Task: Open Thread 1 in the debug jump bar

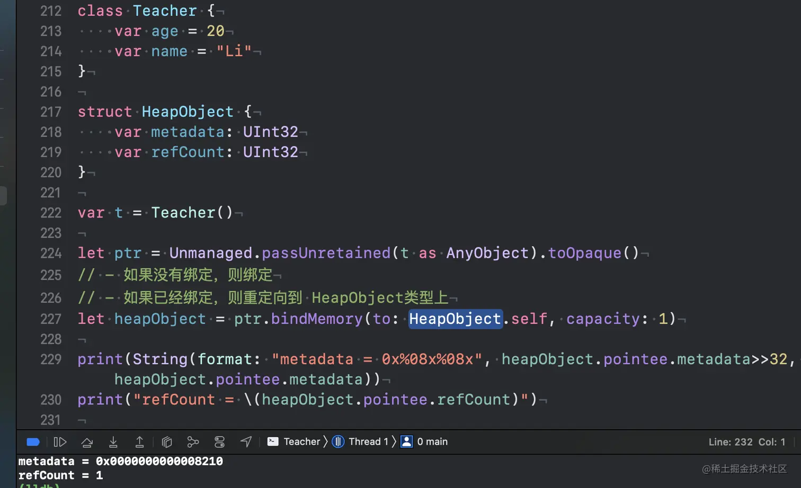Action: [368, 441]
